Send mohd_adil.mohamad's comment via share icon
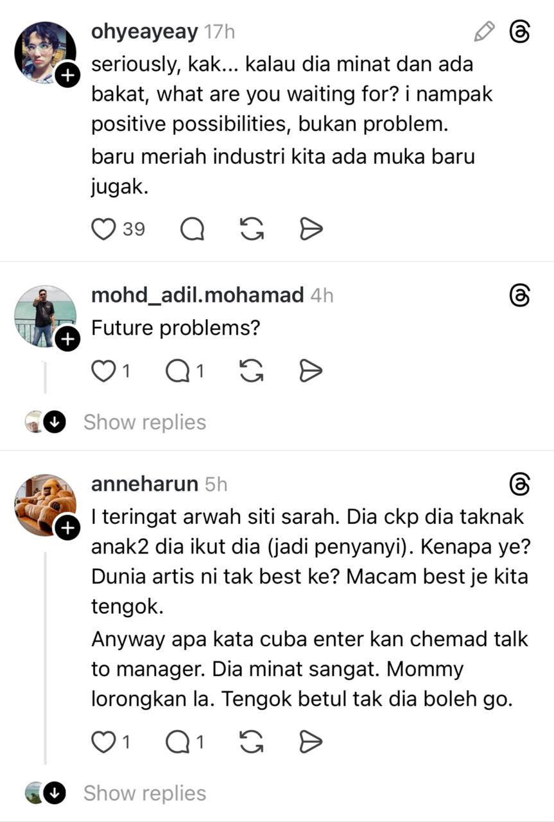This screenshot has width=554, height=822. 311,371
